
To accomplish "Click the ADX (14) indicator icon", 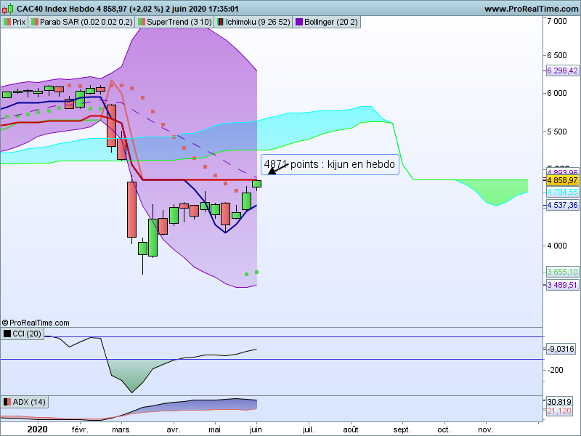I will point(7,402).
